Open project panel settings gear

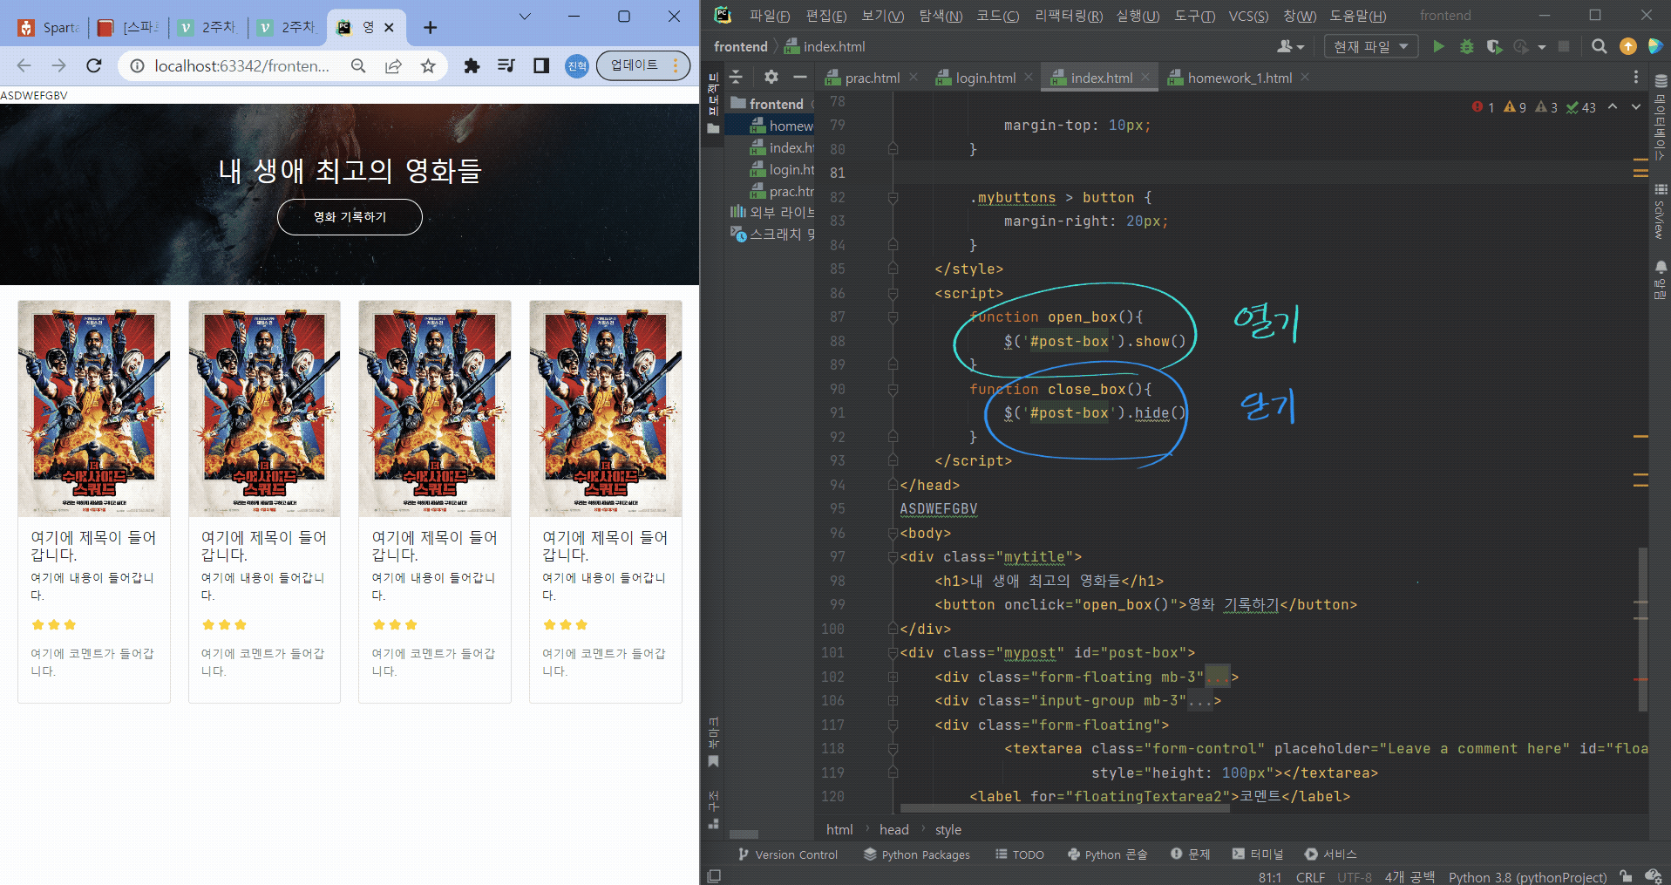(x=771, y=77)
